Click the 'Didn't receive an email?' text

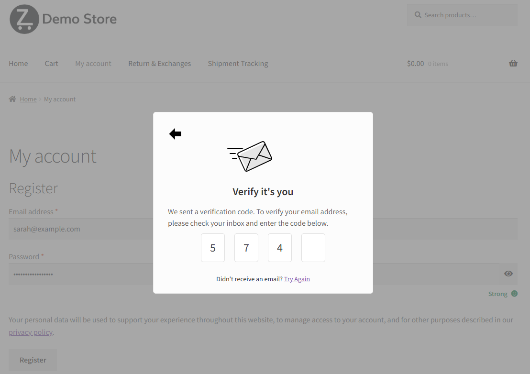249,279
